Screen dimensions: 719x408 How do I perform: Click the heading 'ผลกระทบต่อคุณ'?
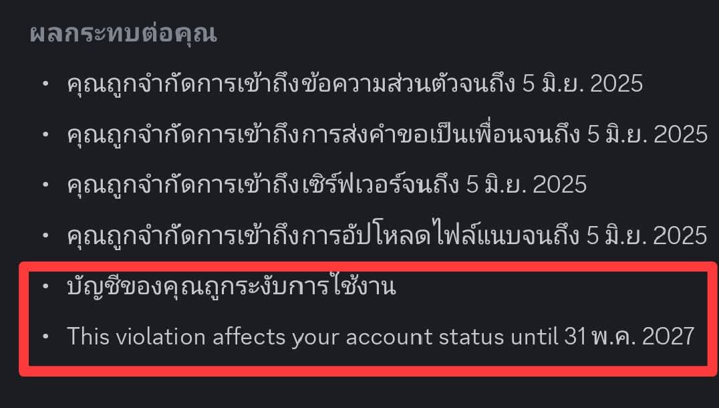[x=123, y=34]
